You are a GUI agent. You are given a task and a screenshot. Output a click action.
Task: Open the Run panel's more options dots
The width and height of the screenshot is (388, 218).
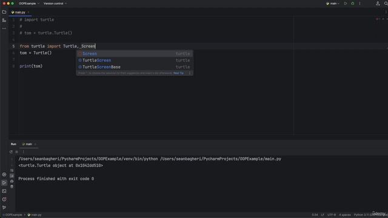coord(23,152)
